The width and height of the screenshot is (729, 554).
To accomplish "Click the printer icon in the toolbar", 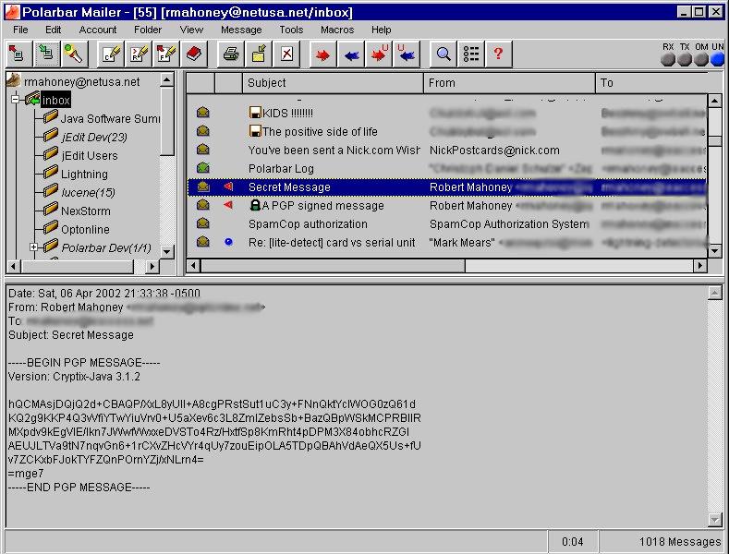I will coord(231,54).
